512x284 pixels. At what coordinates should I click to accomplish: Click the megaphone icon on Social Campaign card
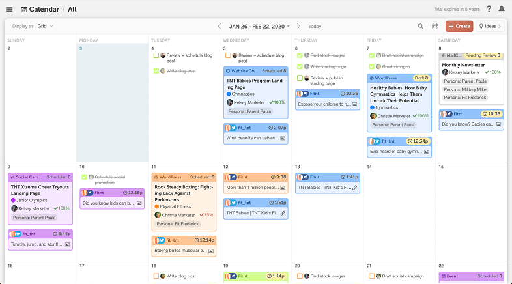click(13, 177)
